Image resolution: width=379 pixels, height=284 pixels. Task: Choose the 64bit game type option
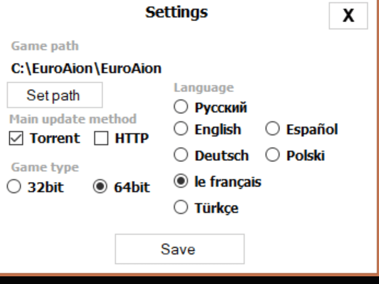coord(100,188)
